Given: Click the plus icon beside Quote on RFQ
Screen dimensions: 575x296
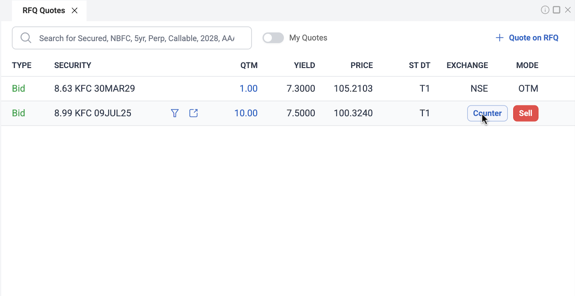Looking at the screenshot, I should (500, 38).
